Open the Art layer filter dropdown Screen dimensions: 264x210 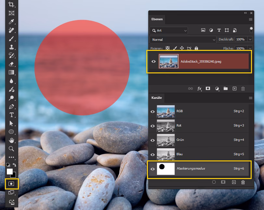[x=168, y=30]
